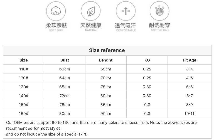The image size is (214, 140).
Task: Click the 10-11 fit age cell
Action: [190, 114]
